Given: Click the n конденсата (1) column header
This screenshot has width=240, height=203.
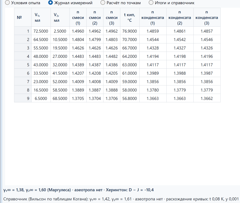Looking at the screenshot, I should coord(153,17).
